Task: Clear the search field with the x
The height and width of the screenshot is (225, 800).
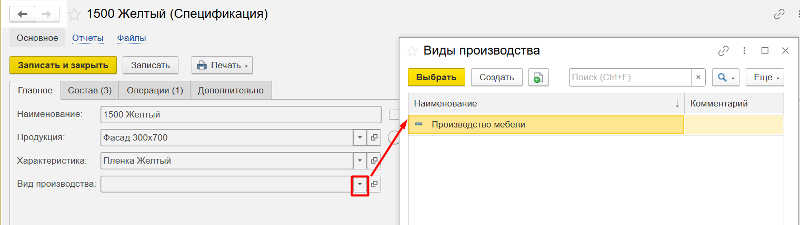Action: pos(698,77)
